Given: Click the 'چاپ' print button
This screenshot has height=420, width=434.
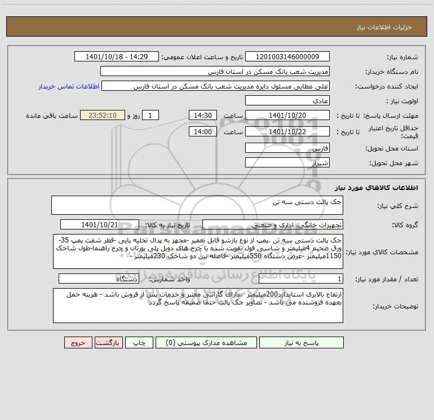Looking at the screenshot, I should coord(139,343).
